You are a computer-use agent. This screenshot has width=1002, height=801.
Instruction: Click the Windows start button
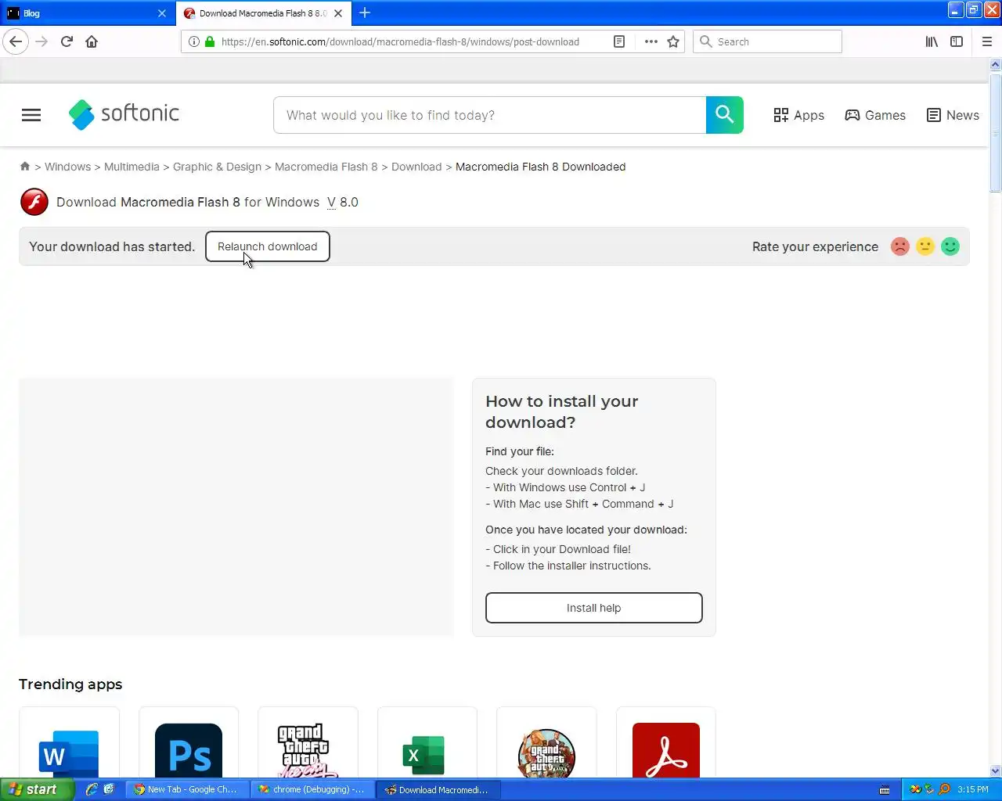tap(37, 789)
